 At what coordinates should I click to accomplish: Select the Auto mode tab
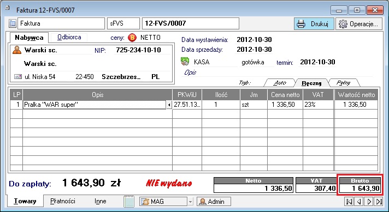(x=280, y=83)
